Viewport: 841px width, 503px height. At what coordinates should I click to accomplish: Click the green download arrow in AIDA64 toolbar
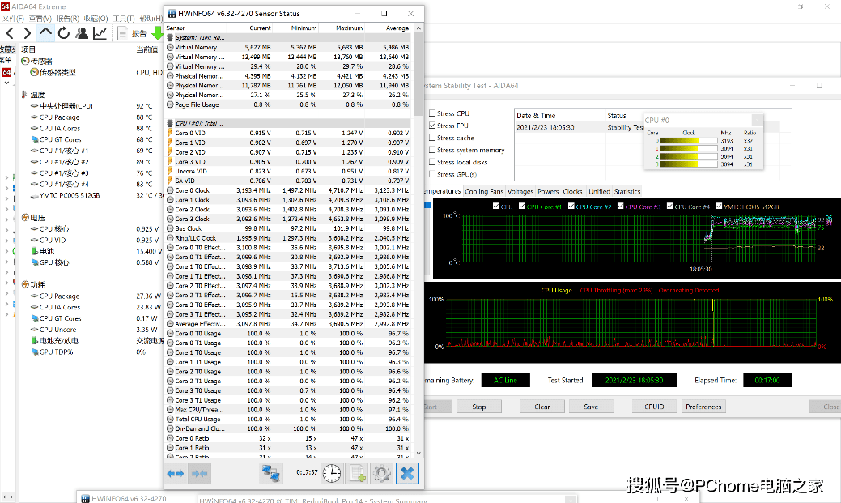157,33
